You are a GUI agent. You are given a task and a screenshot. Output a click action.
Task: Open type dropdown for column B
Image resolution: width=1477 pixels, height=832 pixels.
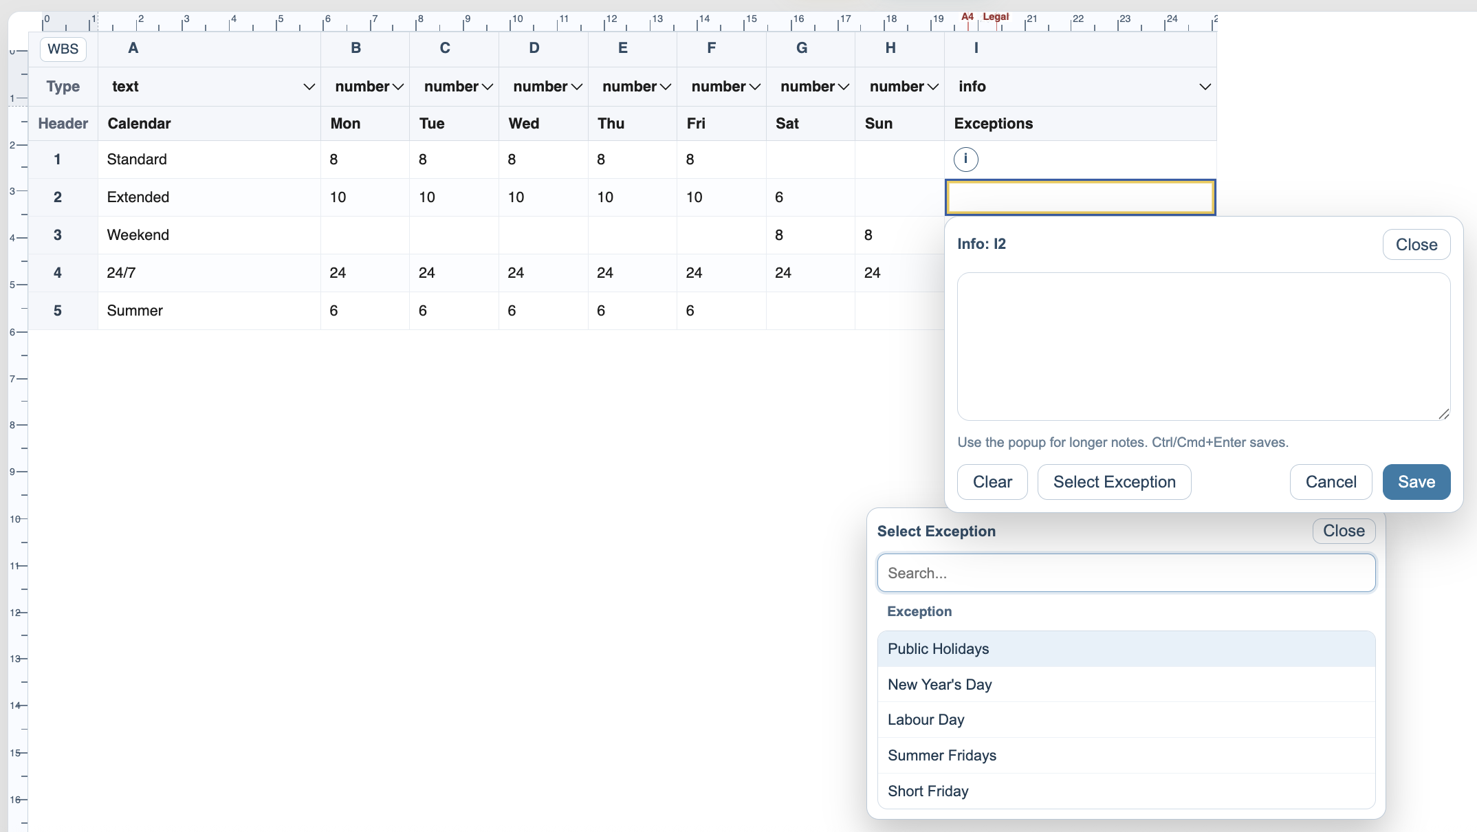pos(365,87)
